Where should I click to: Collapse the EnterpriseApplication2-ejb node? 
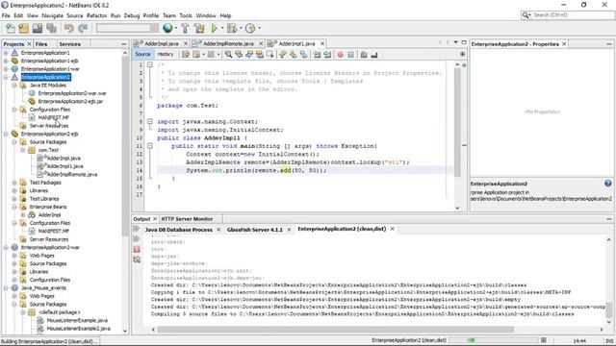(x=6, y=134)
